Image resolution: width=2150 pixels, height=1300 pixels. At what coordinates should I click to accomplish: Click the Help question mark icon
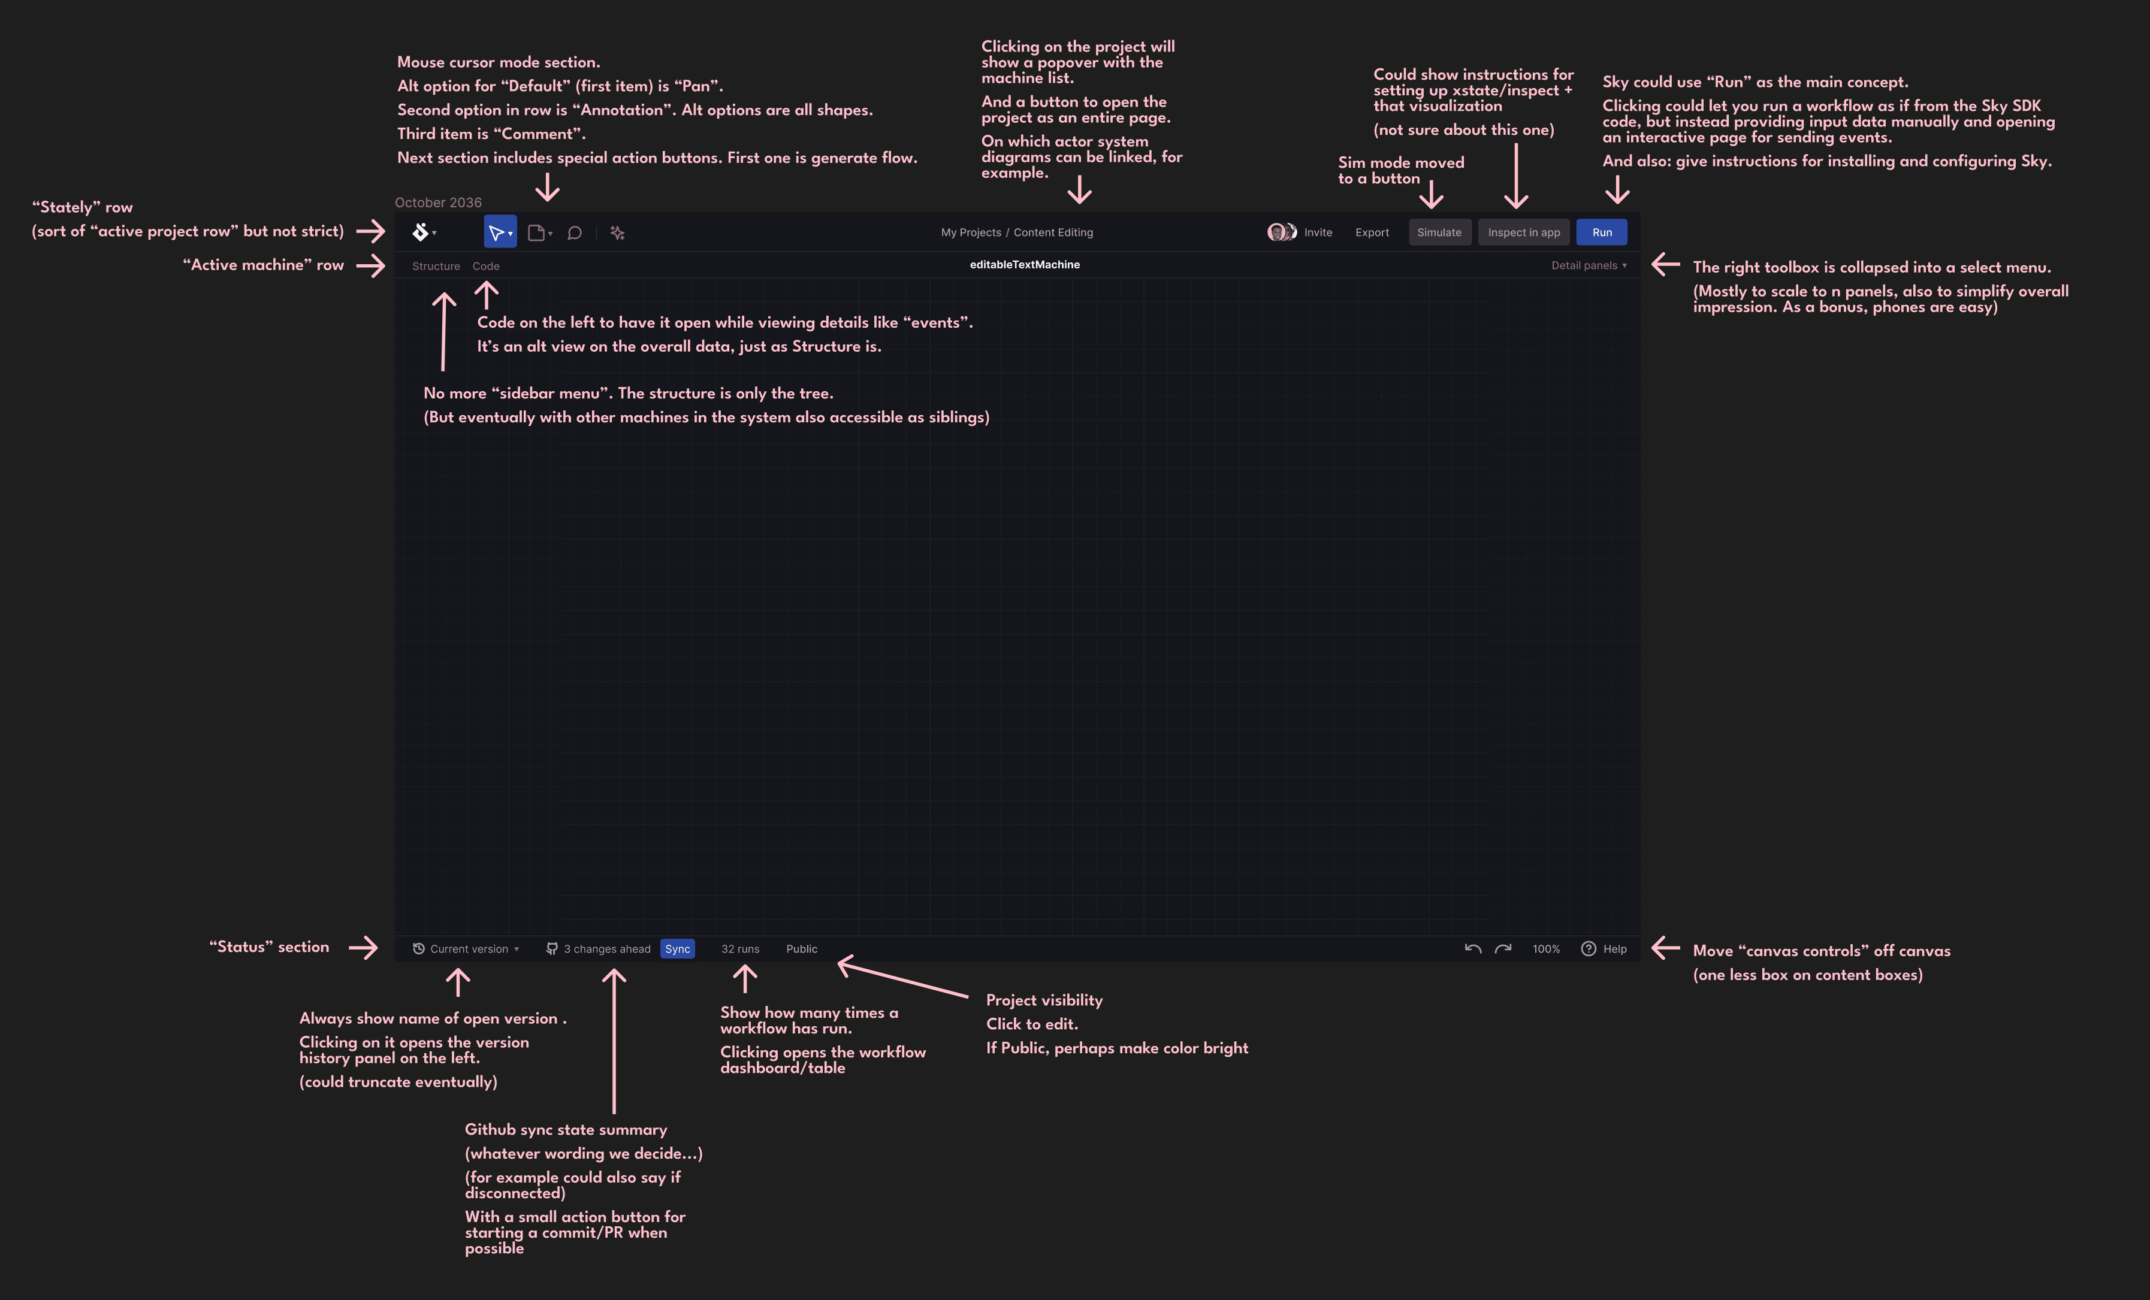1588,948
